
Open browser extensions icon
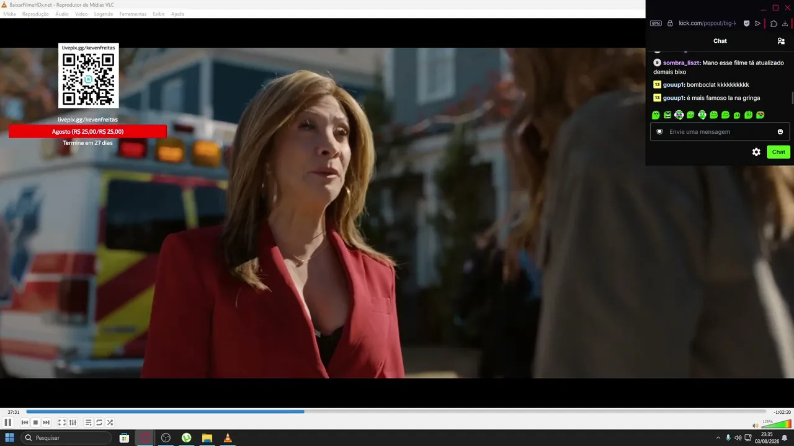(x=774, y=24)
